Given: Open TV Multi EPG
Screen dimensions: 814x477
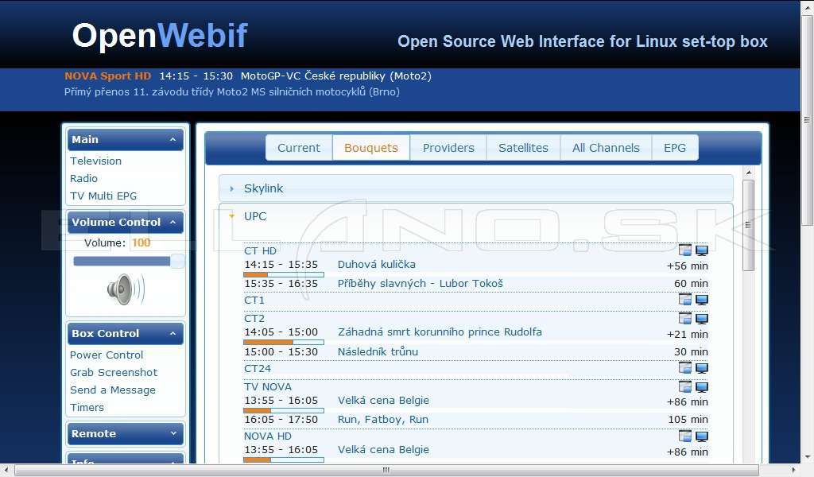Looking at the screenshot, I should point(103,196).
